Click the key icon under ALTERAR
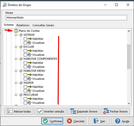Screen dimensions: 134x126 point(29,39)
